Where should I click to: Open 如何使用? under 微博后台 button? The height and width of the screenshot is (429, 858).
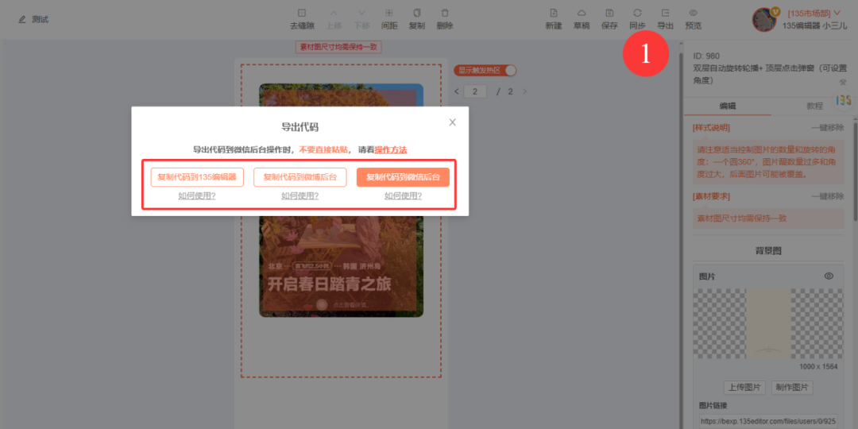[300, 195]
